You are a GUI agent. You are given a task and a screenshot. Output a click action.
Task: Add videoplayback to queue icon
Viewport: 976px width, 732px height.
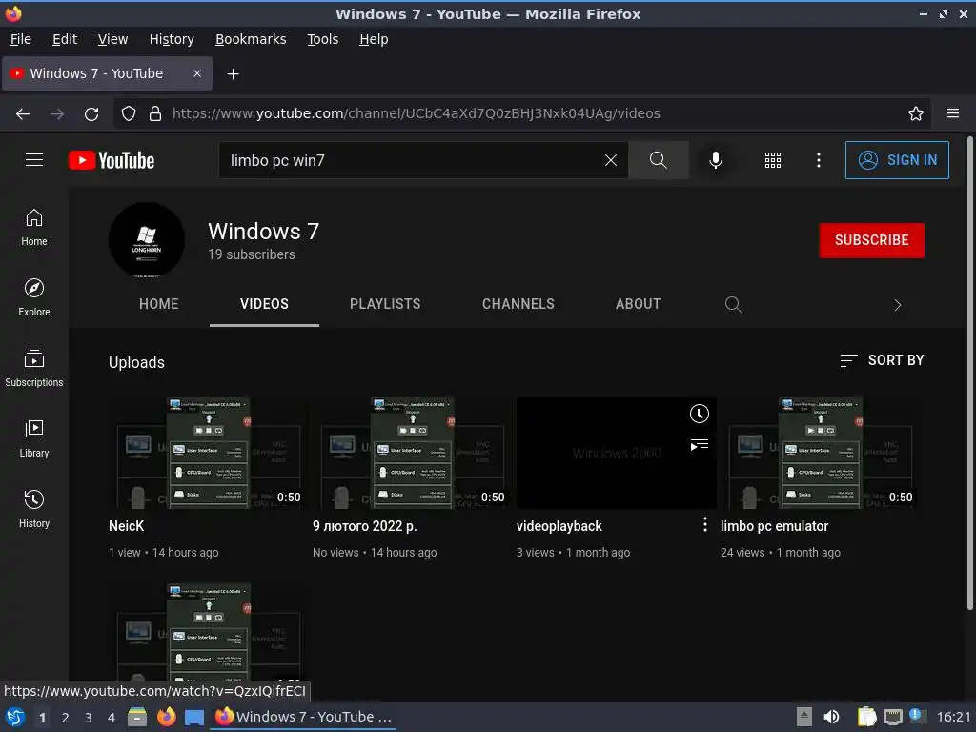tap(700, 444)
